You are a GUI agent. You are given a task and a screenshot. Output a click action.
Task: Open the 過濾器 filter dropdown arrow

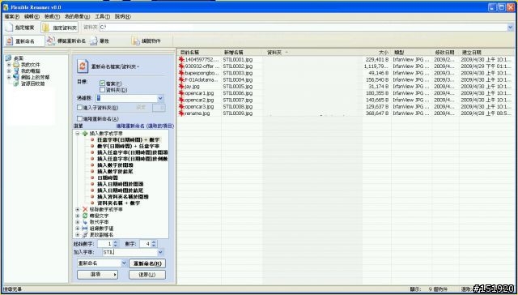(160, 98)
